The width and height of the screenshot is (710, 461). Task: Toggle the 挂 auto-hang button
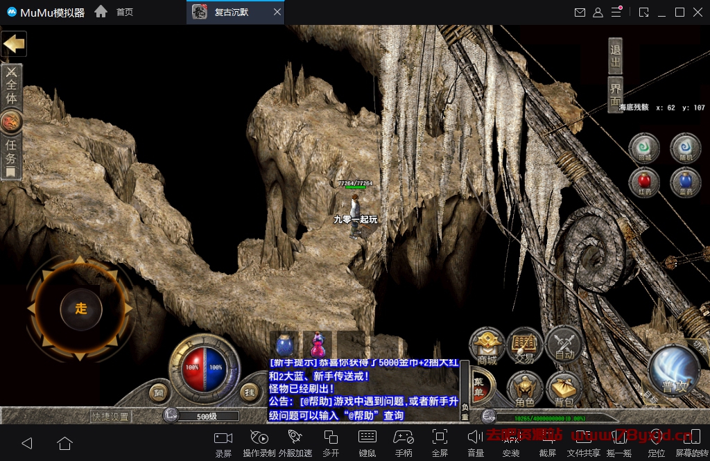pyautogui.click(x=250, y=392)
